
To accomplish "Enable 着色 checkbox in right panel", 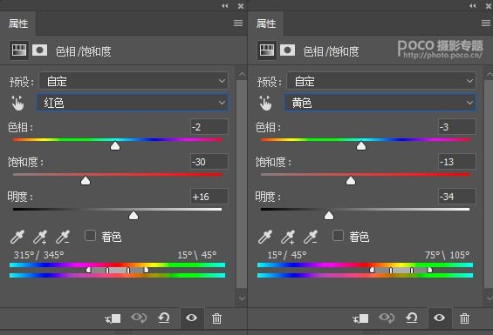I will coord(338,236).
